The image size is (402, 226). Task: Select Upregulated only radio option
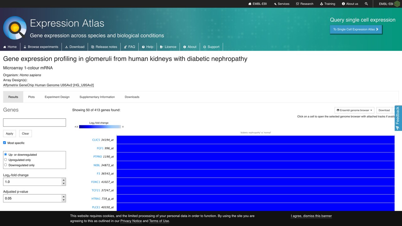[6, 159]
